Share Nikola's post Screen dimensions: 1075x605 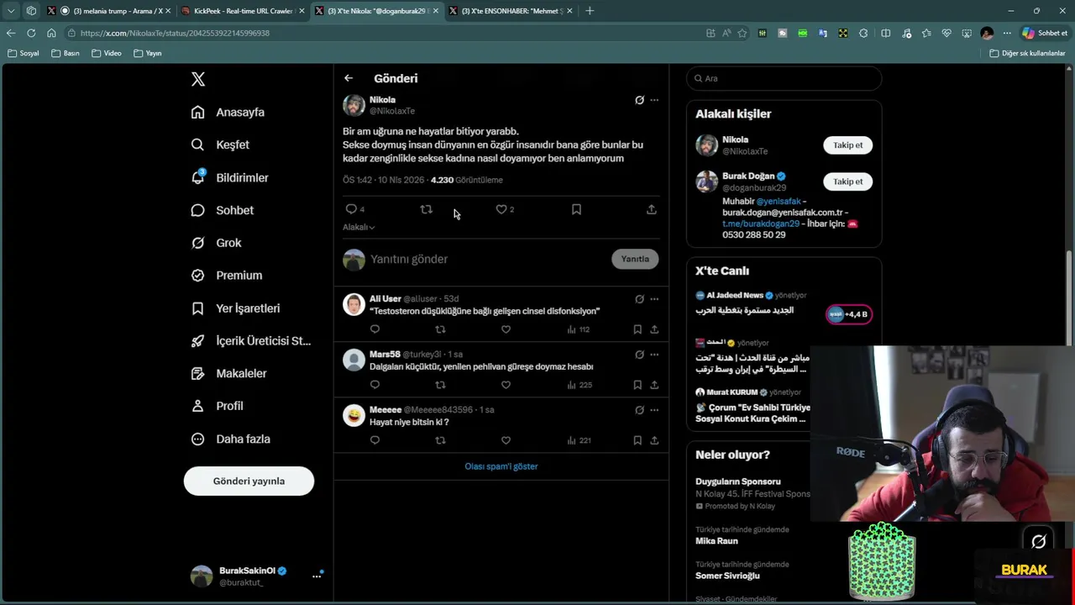[x=651, y=209]
